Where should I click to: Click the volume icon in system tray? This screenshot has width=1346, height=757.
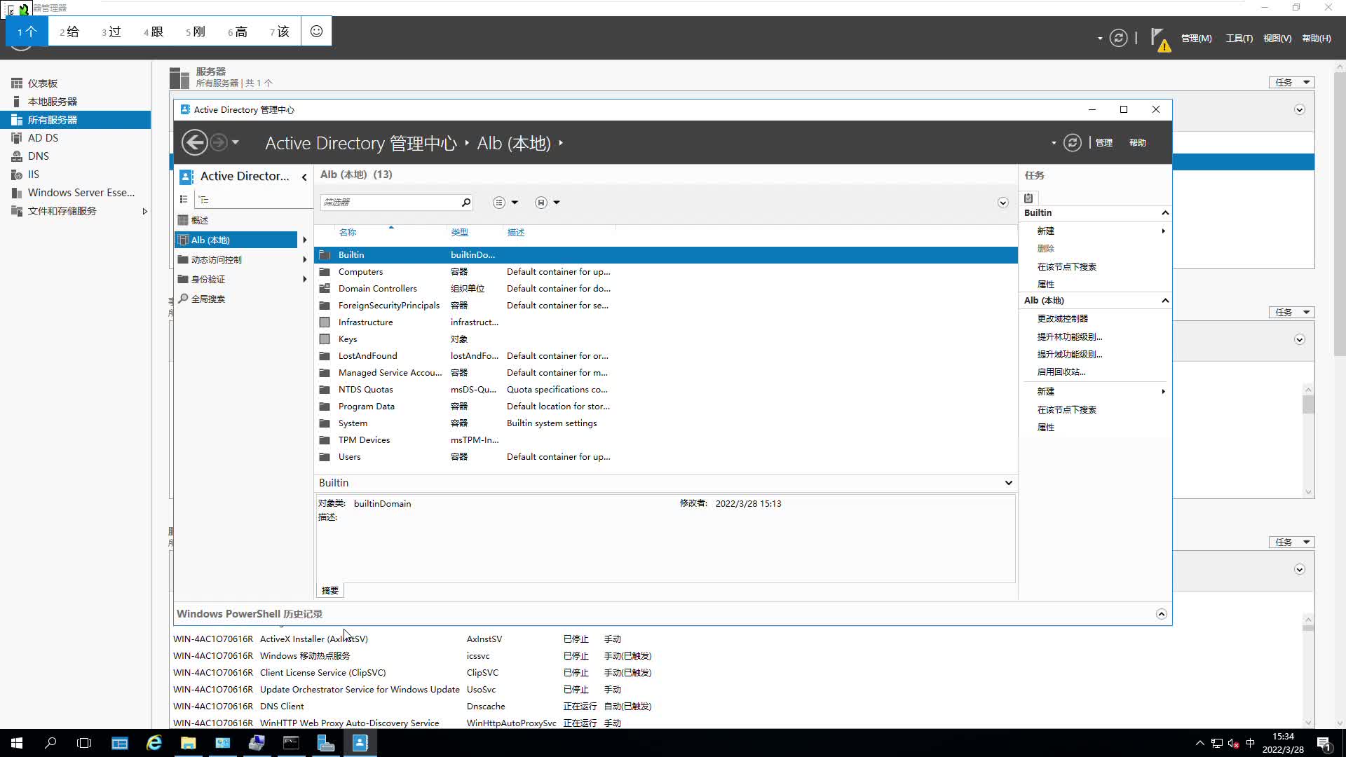[x=1234, y=744]
